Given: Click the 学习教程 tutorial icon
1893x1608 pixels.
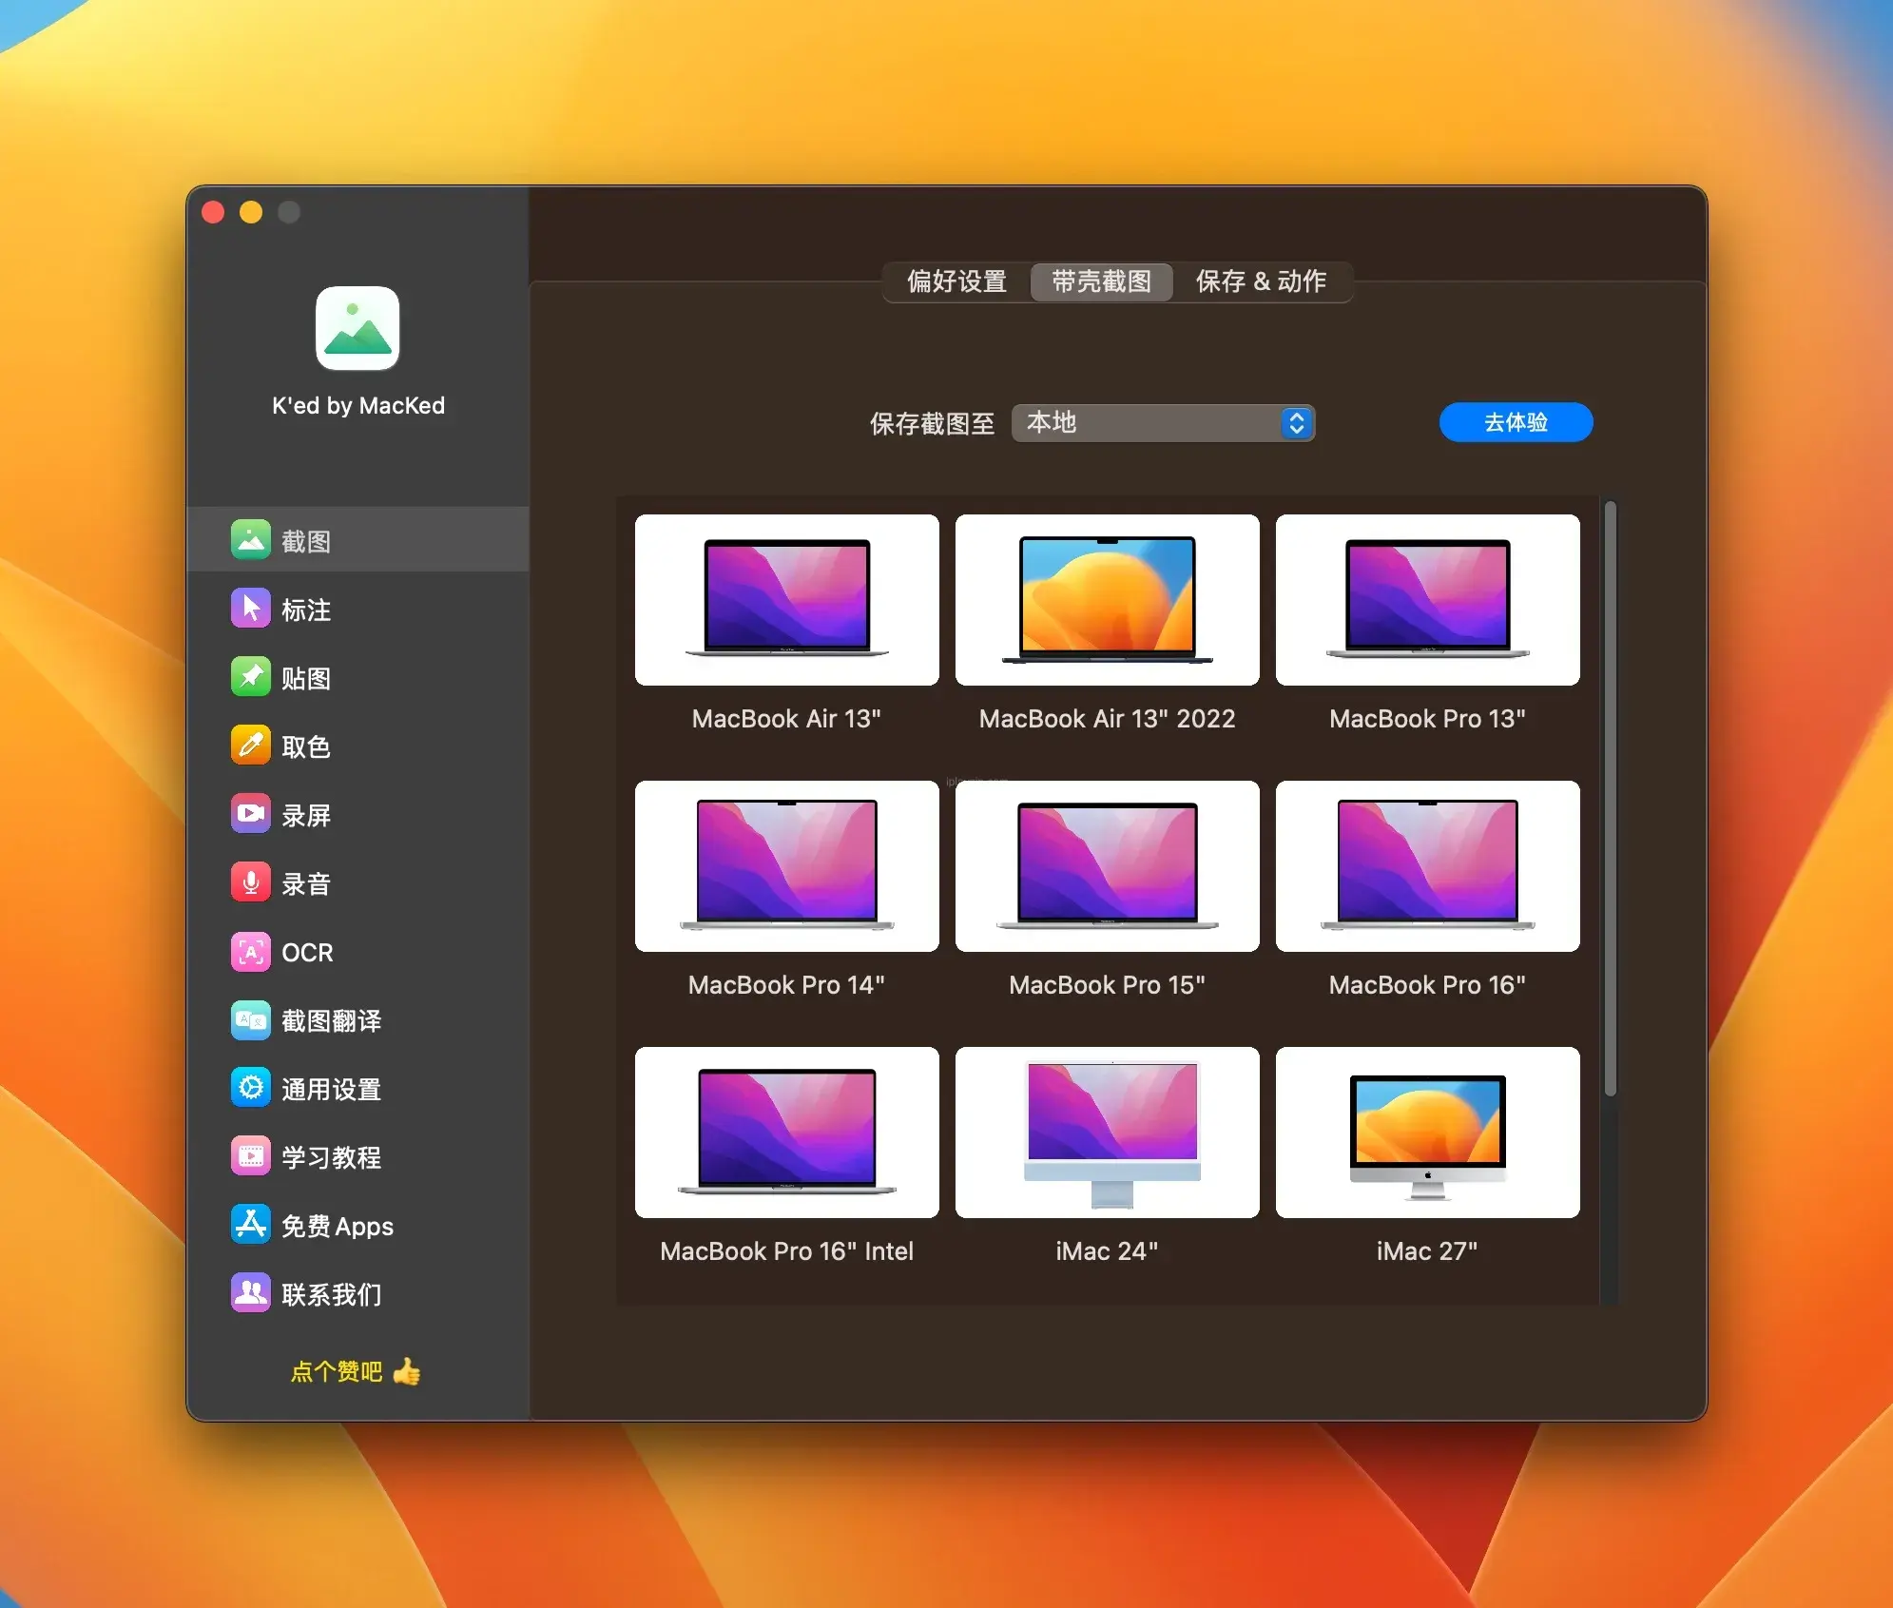Looking at the screenshot, I should [x=251, y=1156].
